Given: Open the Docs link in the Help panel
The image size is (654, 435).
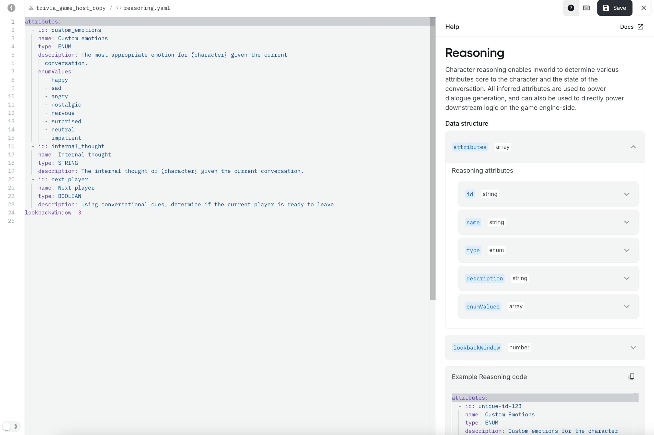Looking at the screenshot, I should coord(627,27).
